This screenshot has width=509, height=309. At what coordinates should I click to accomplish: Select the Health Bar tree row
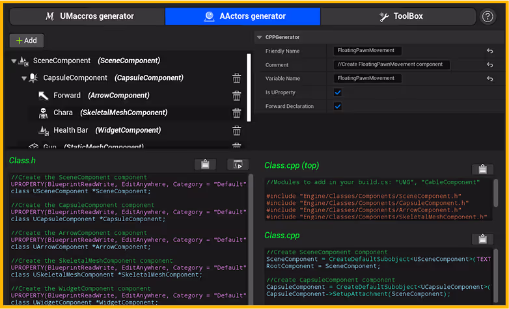[x=126, y=130]
